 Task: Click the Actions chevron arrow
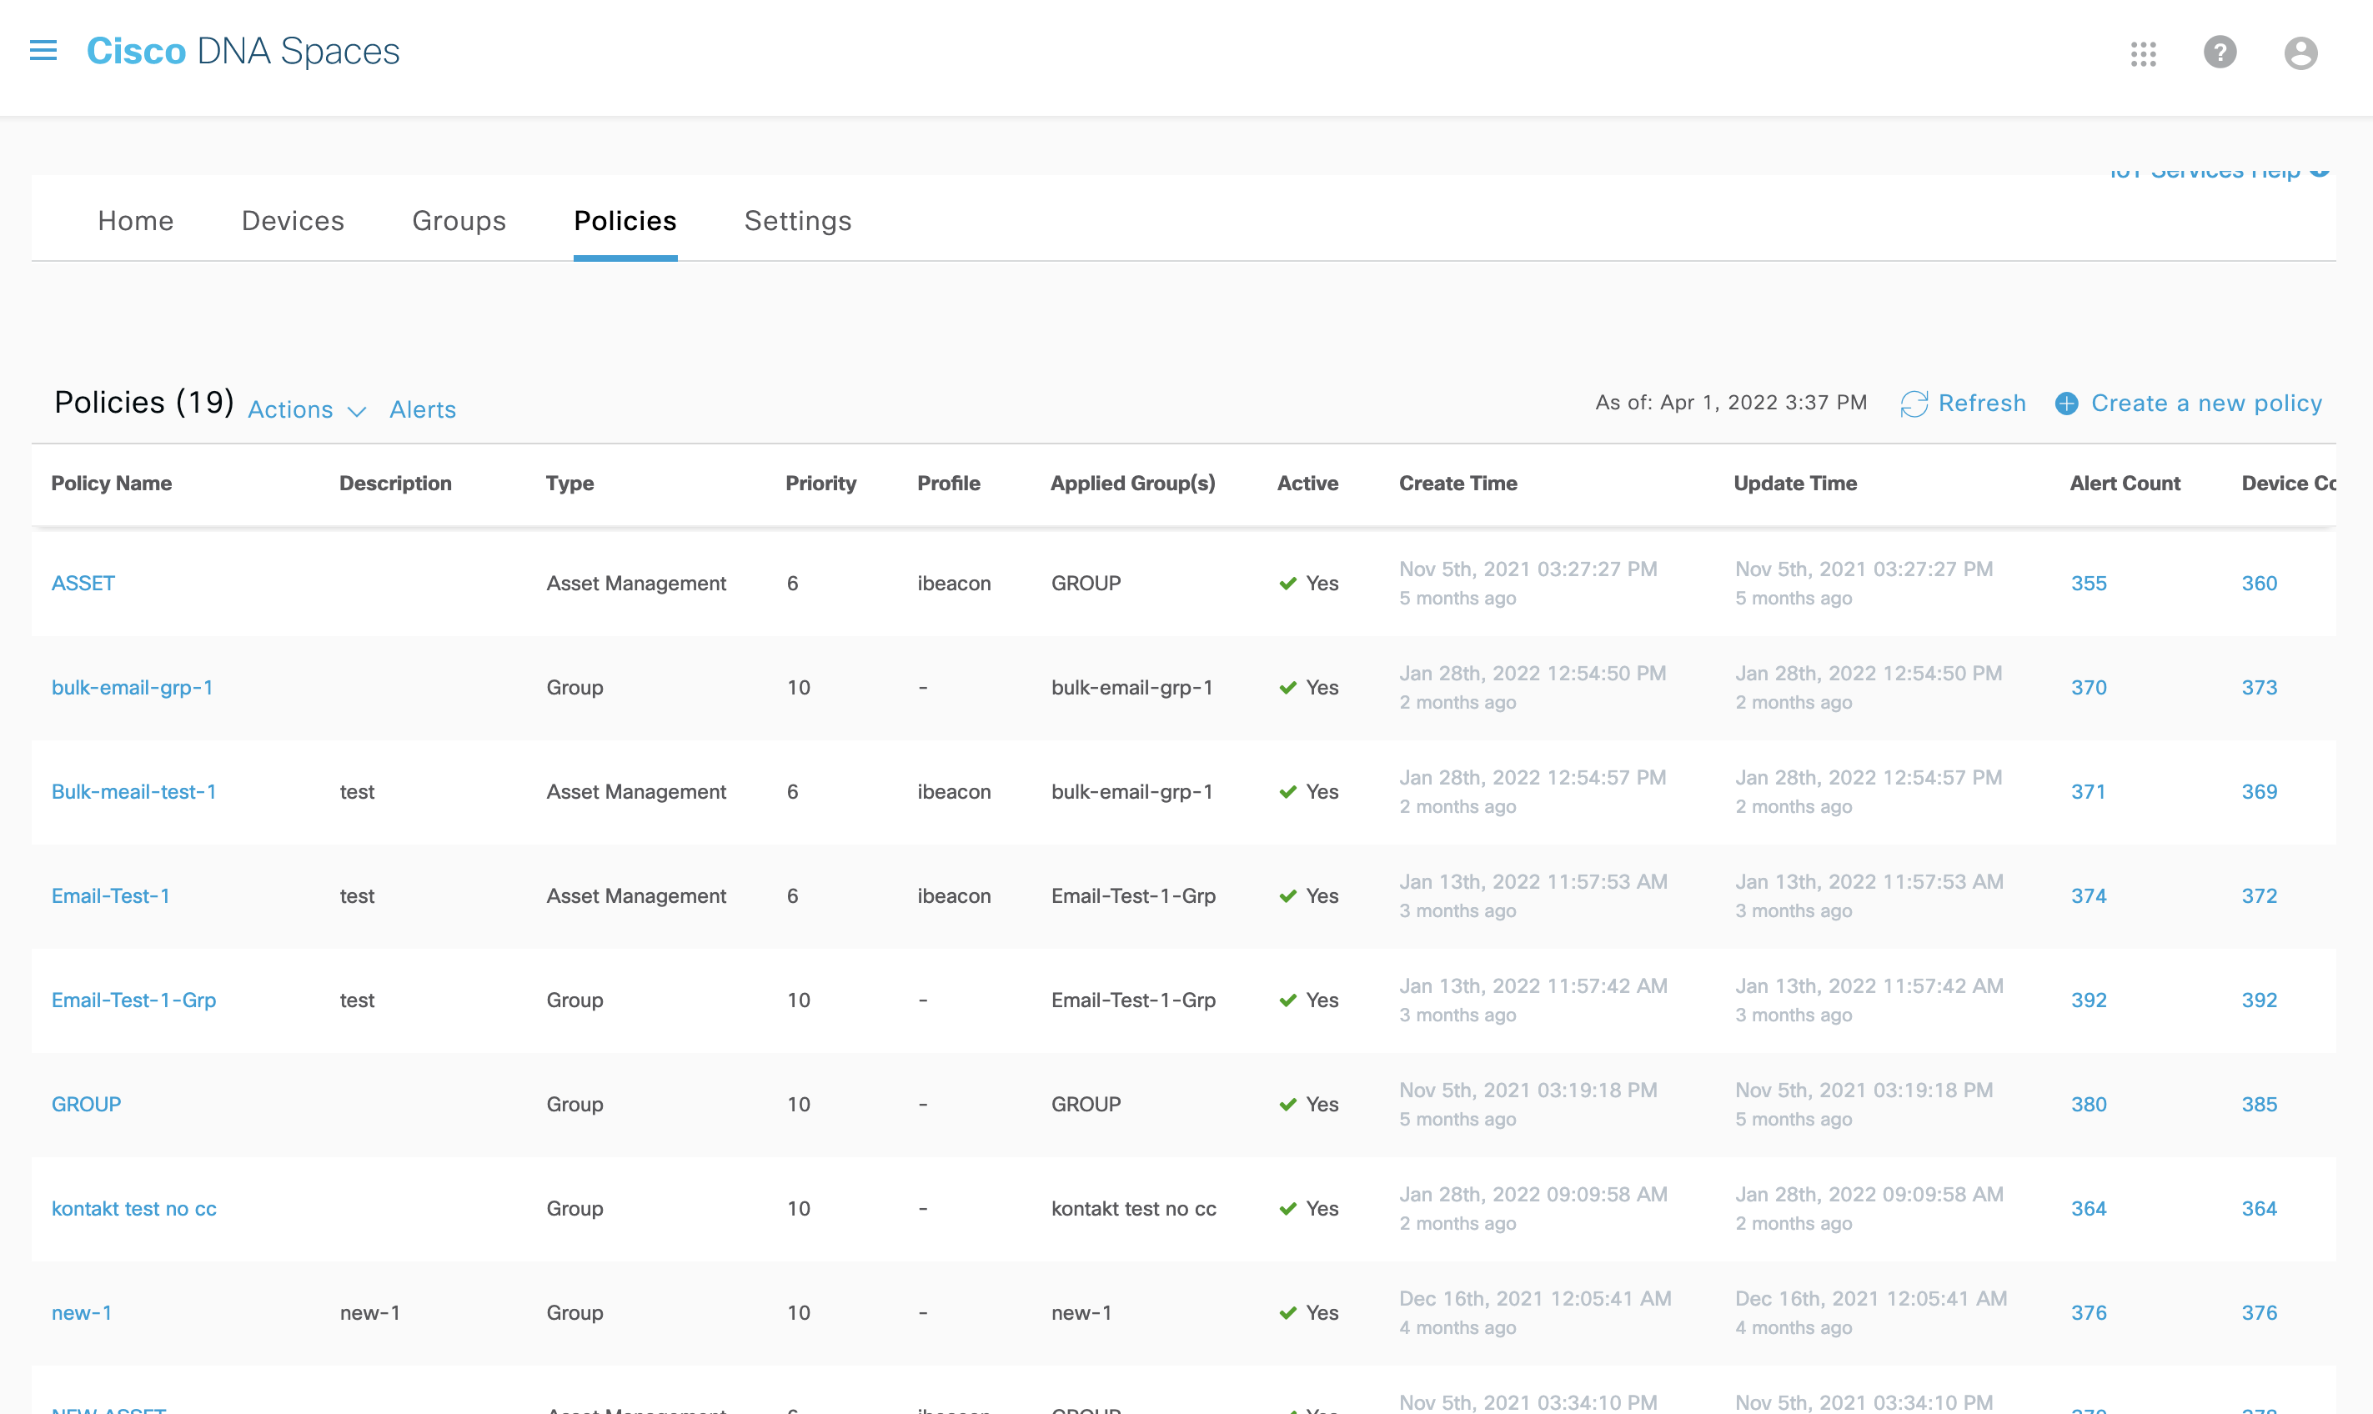pos(356,412)
